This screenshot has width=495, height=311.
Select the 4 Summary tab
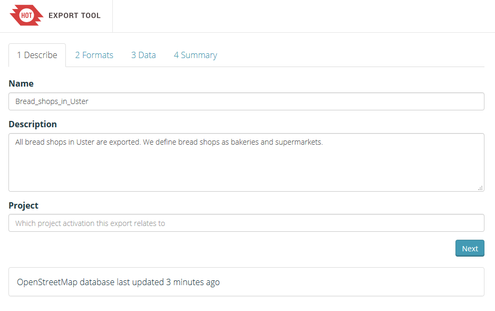[x=195, y=55]
